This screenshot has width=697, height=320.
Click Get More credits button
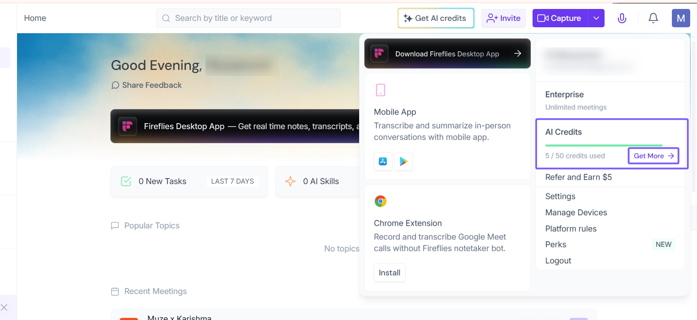[x=654, y=156]
